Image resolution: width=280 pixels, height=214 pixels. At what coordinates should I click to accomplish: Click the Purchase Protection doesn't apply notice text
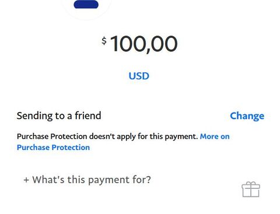point(107,136)
